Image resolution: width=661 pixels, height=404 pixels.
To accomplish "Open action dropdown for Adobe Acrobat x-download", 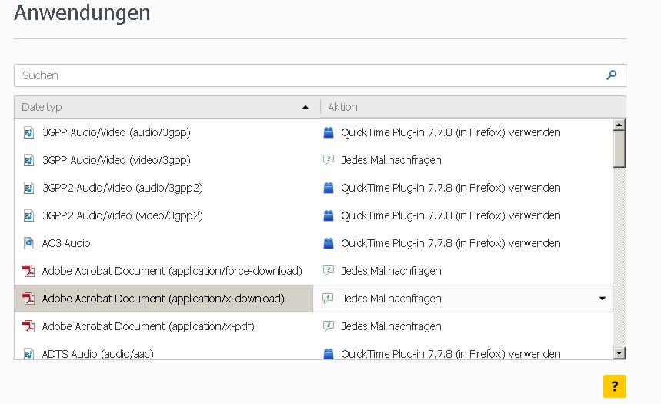I will (603, 299).
